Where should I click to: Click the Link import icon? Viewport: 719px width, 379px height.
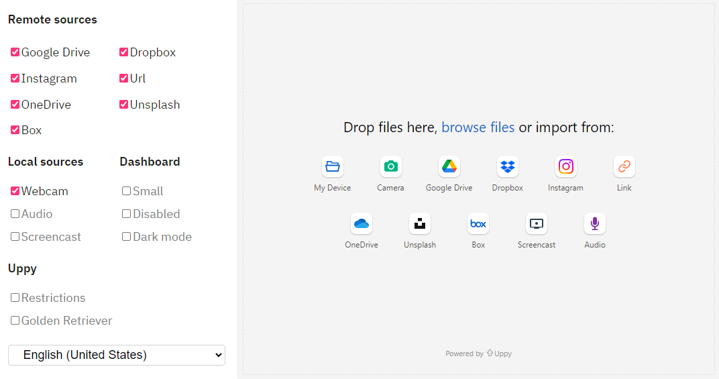[x=624, y=166]
